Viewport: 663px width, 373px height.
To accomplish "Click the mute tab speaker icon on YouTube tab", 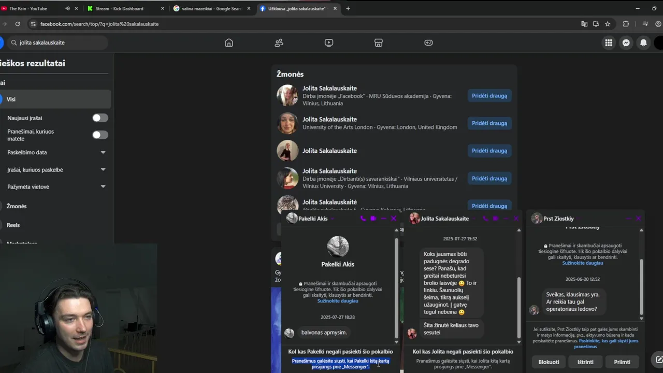I will point(67,8).
